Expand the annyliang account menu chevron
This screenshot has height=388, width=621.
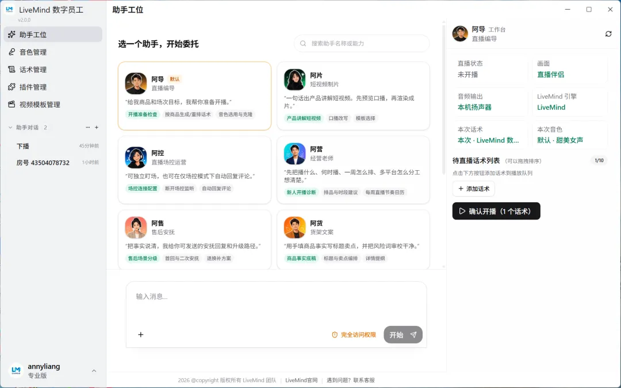(94, 371)
